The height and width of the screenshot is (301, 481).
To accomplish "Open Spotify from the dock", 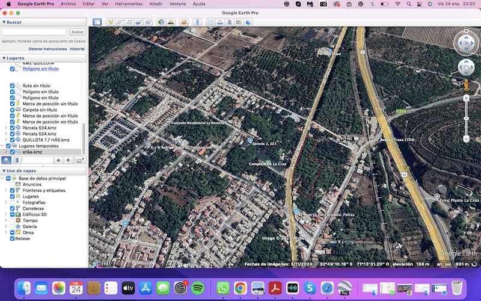I will click(x=198, y=288).
